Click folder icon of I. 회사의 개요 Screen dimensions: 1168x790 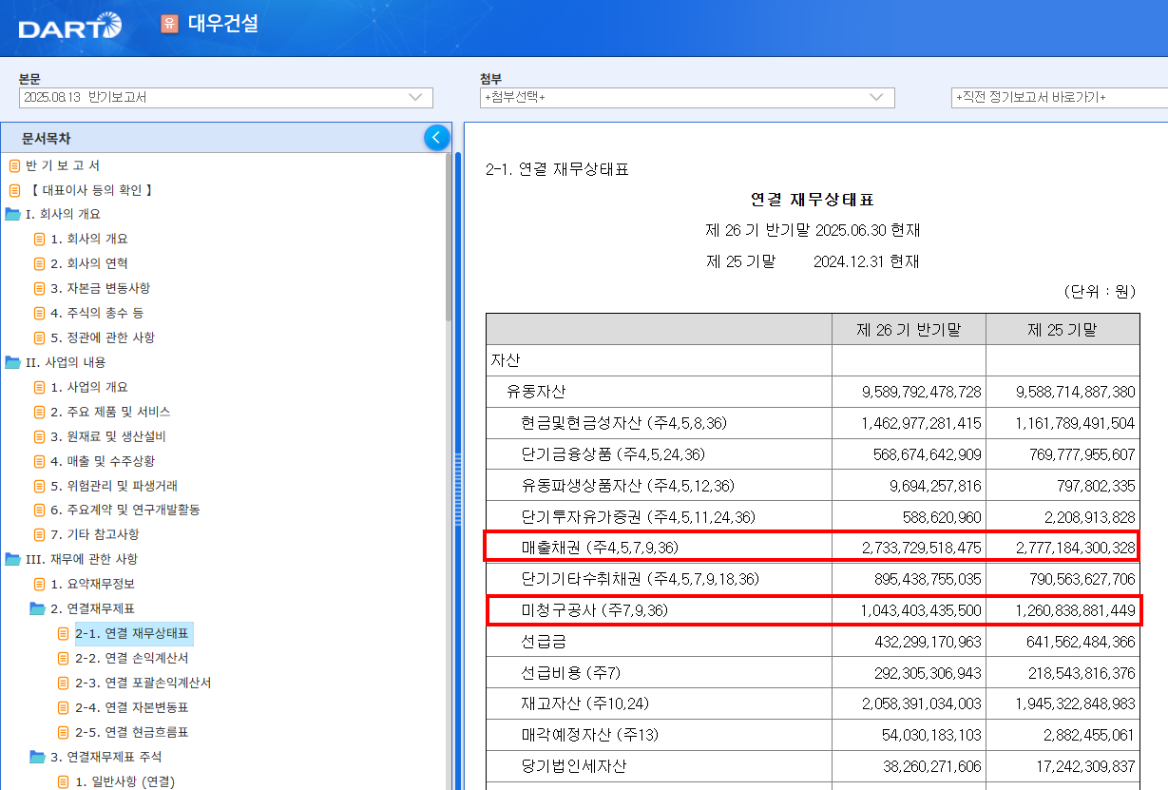pos(12,214)
